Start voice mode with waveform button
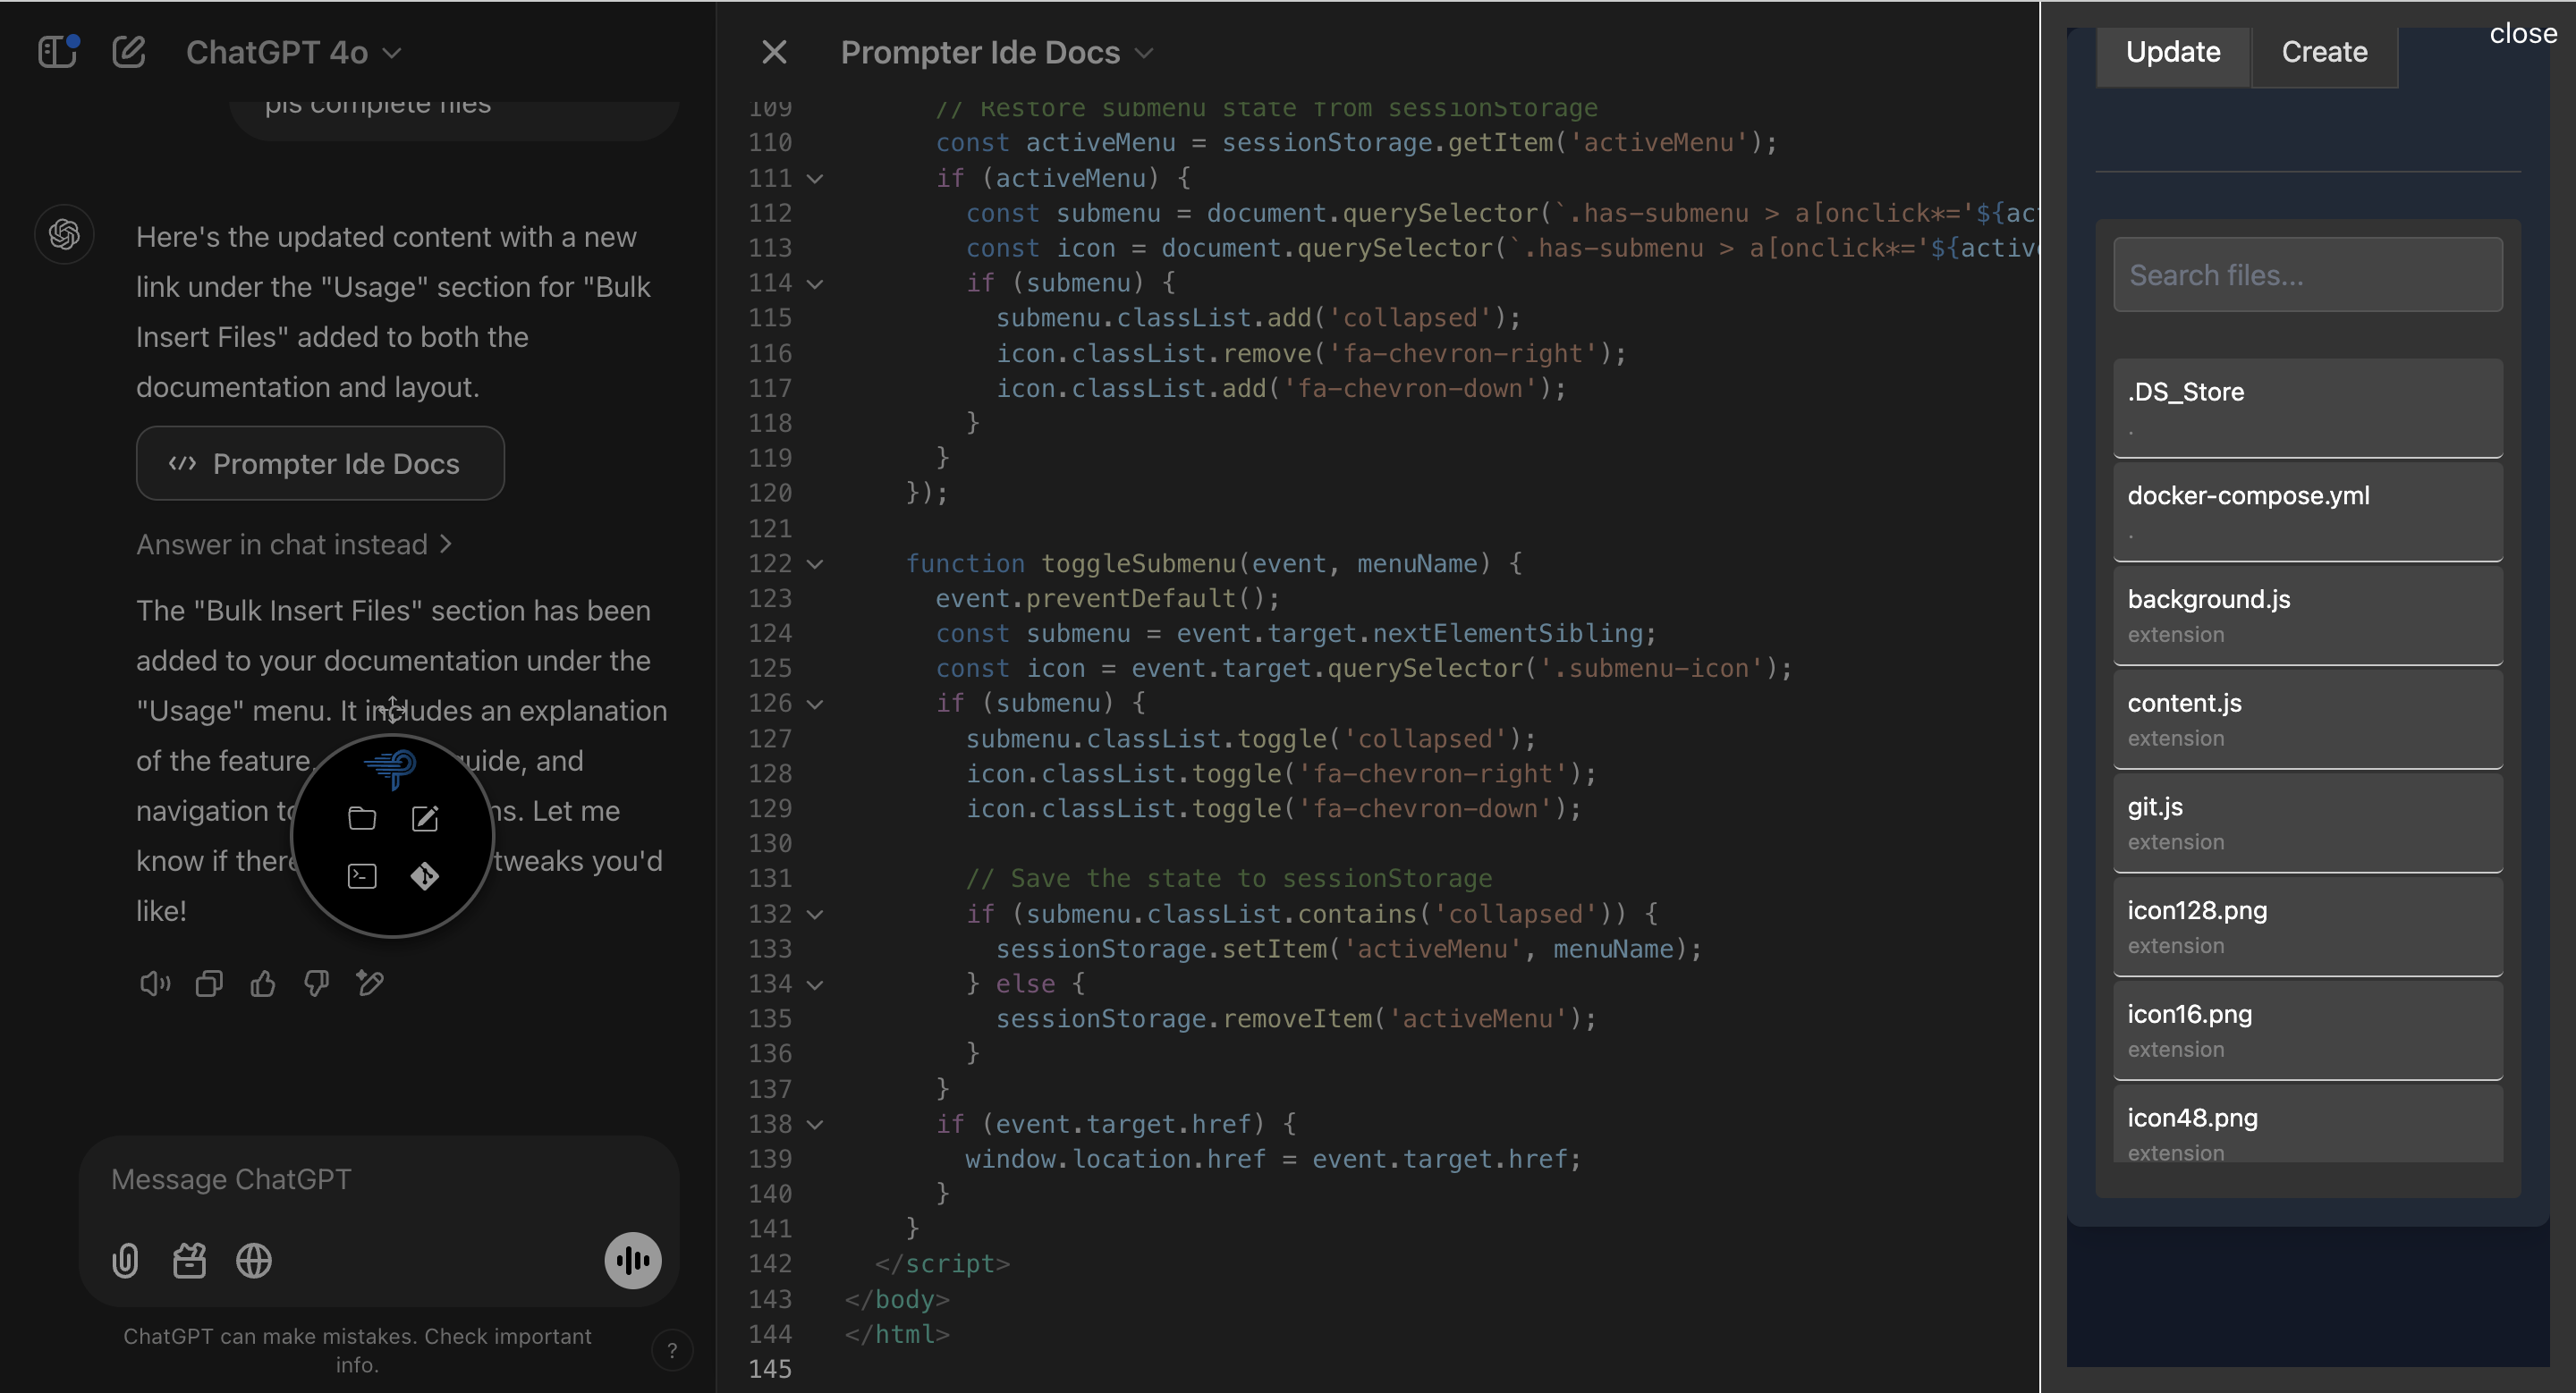 (632, 1260)
